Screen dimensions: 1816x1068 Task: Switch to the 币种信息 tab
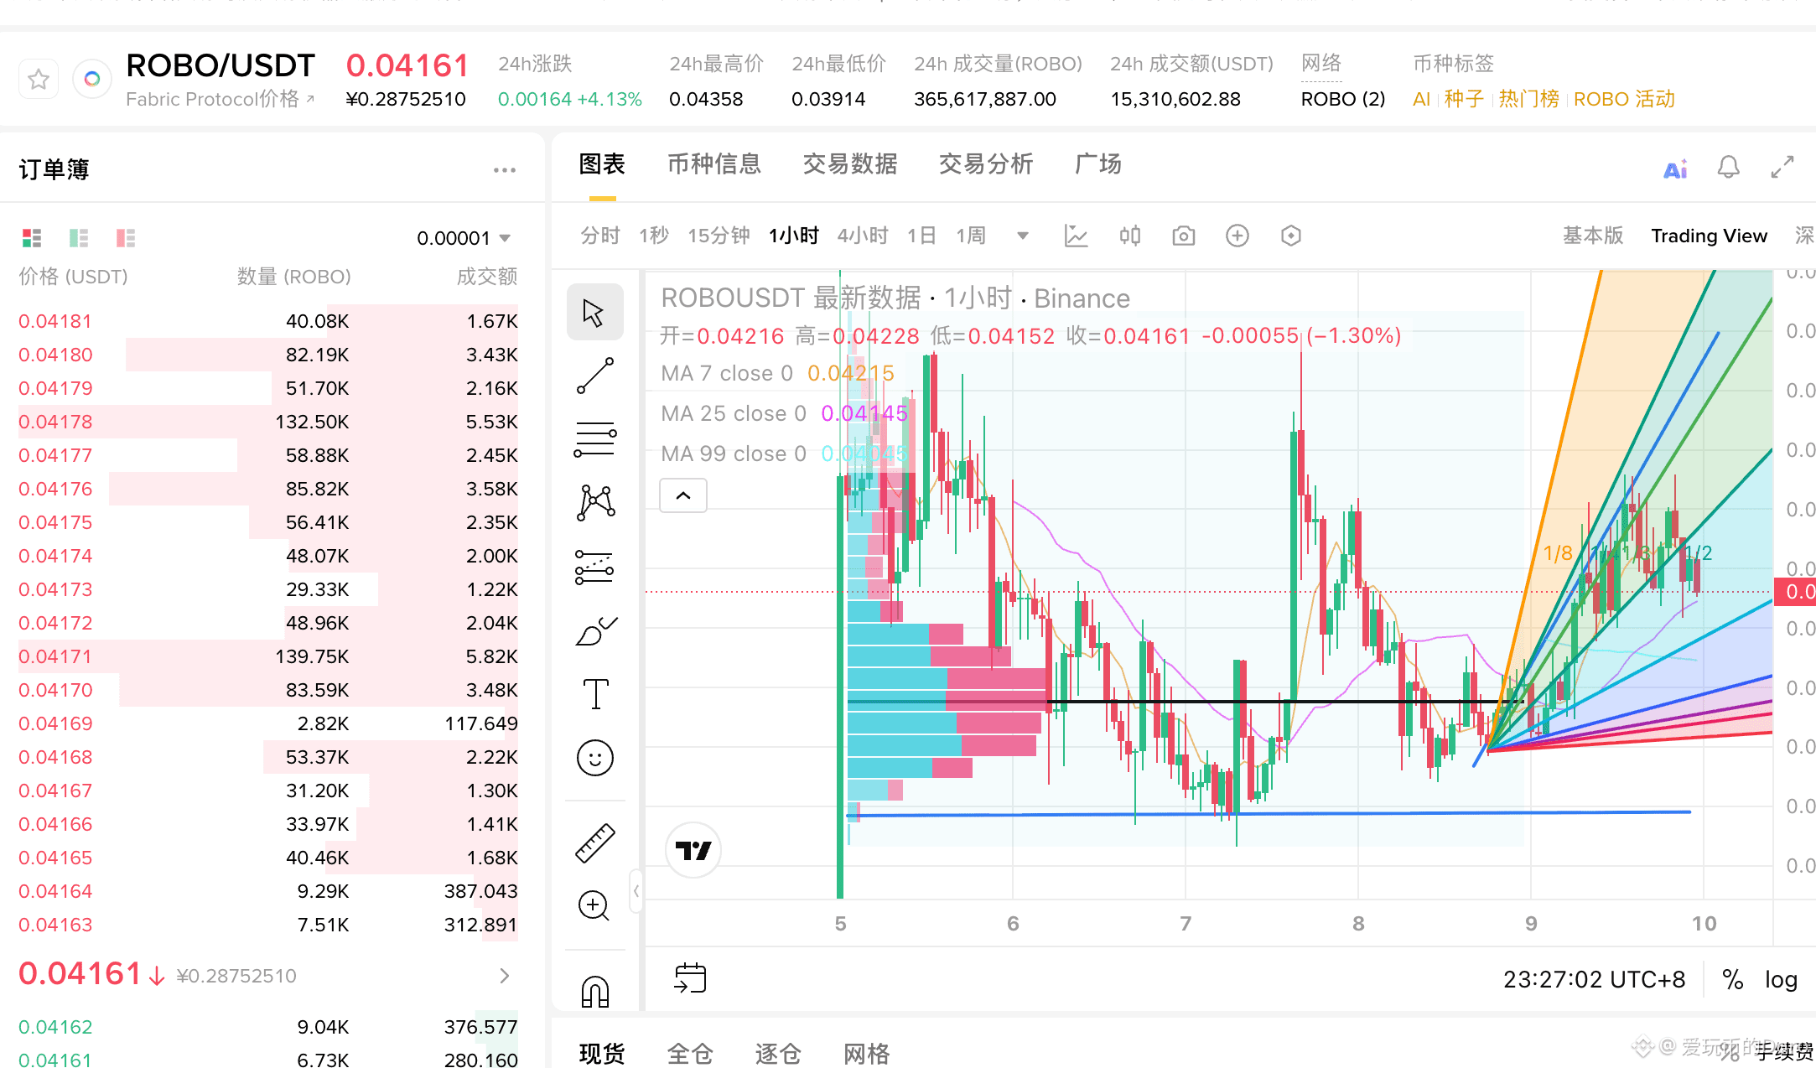[x=713, y=164]
